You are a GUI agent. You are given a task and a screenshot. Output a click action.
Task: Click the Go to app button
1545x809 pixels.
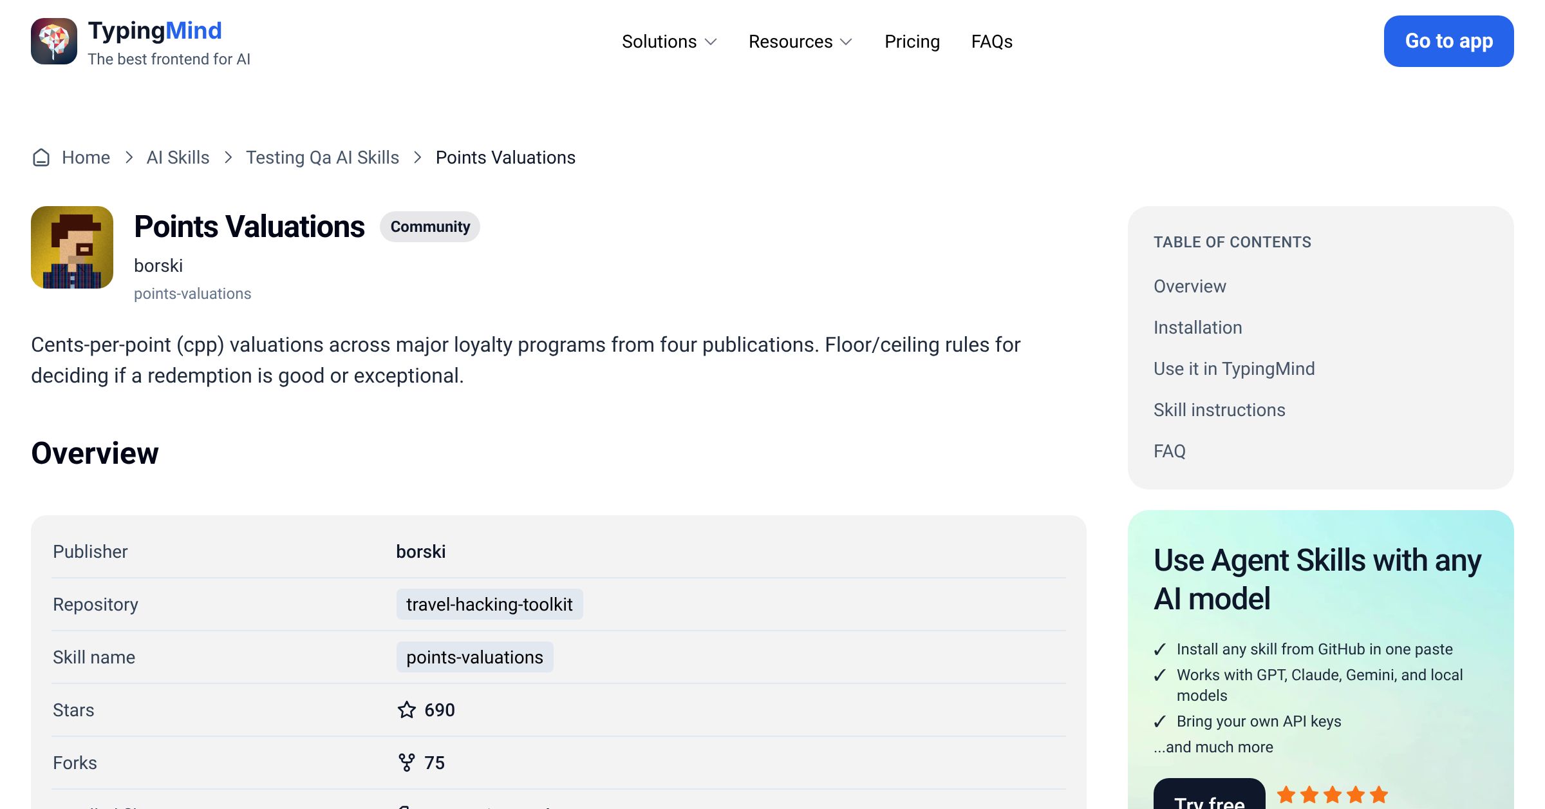pyautogui.click(x=1449, y=41)
